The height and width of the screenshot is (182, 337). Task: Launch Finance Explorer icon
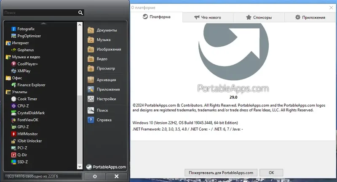tap(13, 85)
